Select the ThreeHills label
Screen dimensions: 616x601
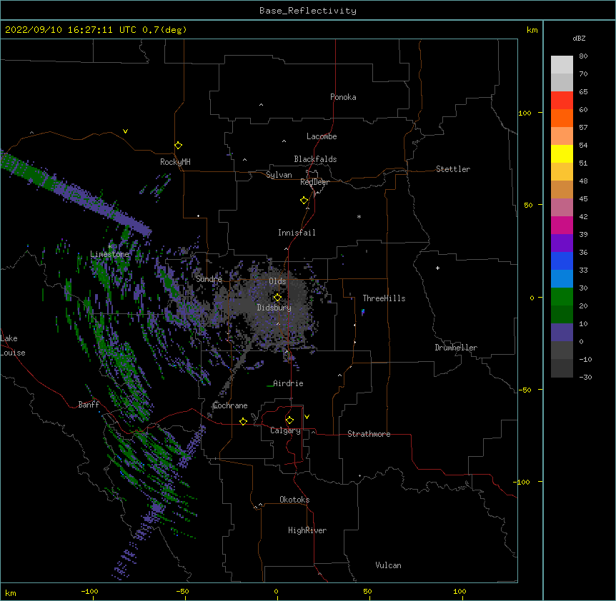tap(384, 298)
